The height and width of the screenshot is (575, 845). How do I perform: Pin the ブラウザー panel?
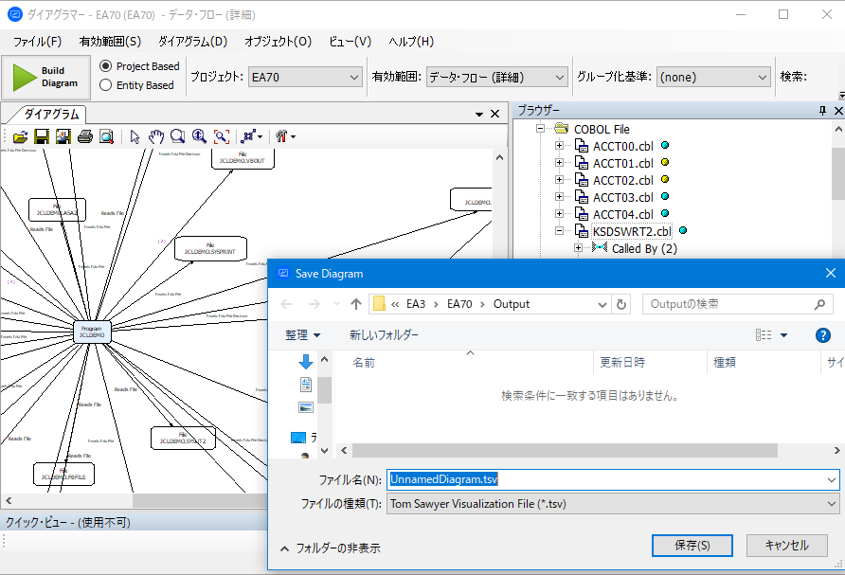pyautogui.click(x=822, y=111)
